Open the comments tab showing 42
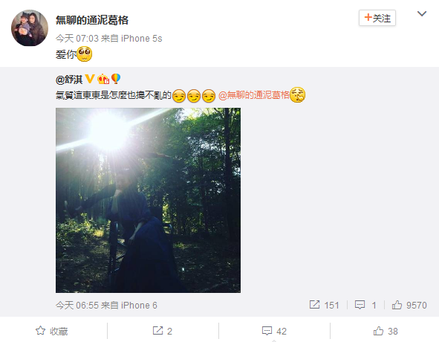The height and width of the screenshot is (342, 439). click(274, 331)
